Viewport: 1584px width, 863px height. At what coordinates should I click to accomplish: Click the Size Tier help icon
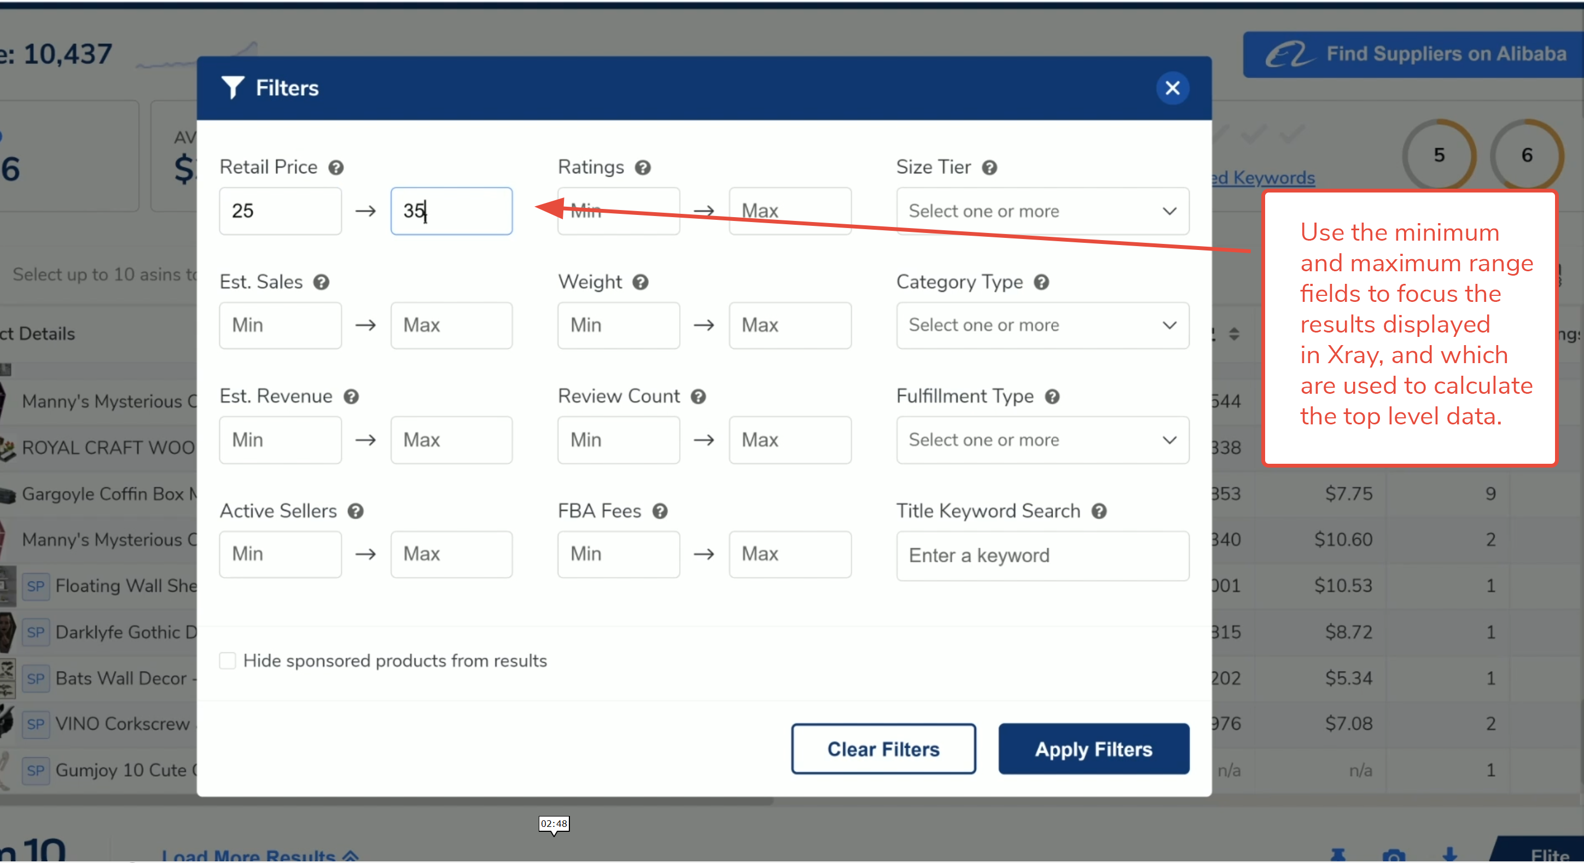pos(989,167)
